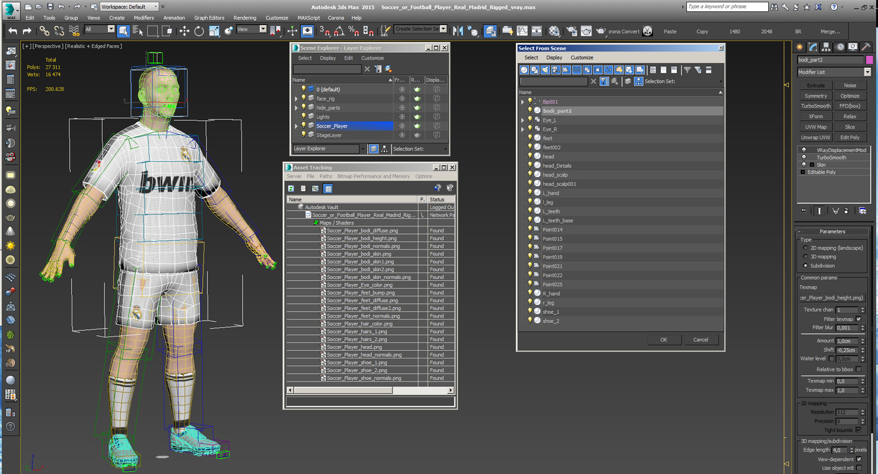Expand the face_rig layer

coord(296,99)
